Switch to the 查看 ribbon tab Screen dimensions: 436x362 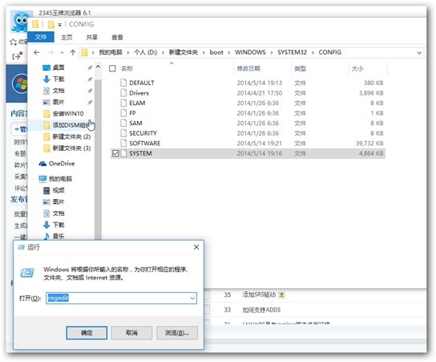[x=117, y=37]
